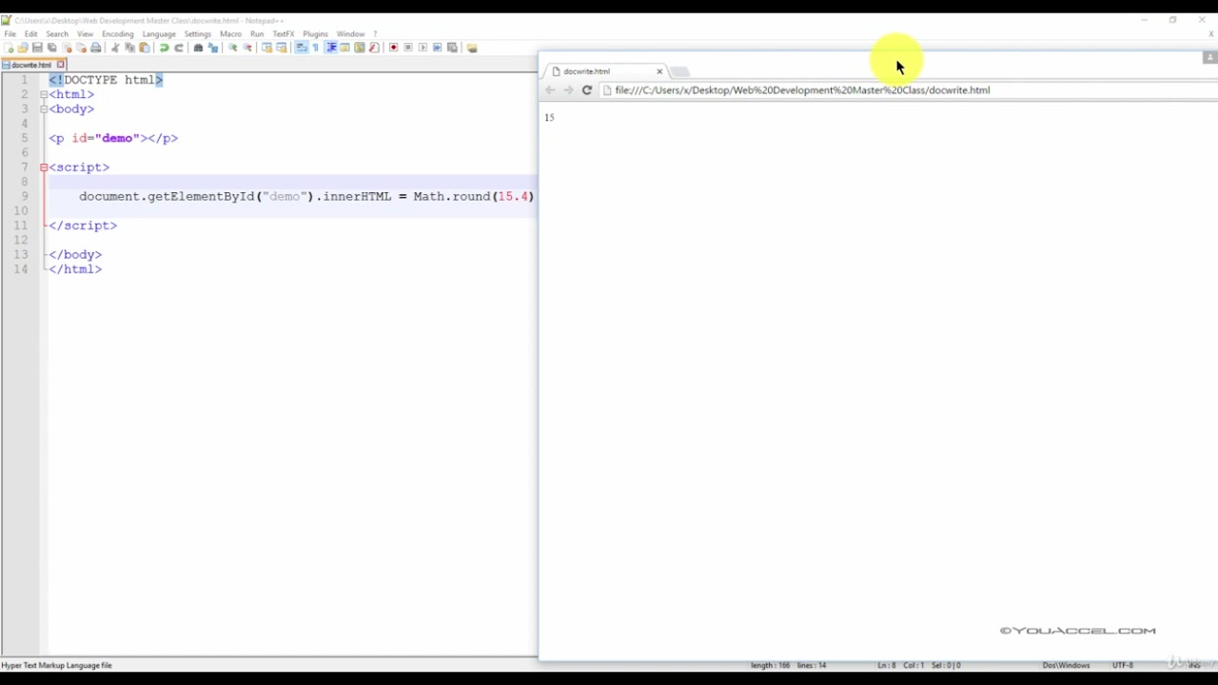The height and width of the screenshot is (685, 1218).
Task: Click the Paste clipboard icon
Action: (x=144, y=48)
